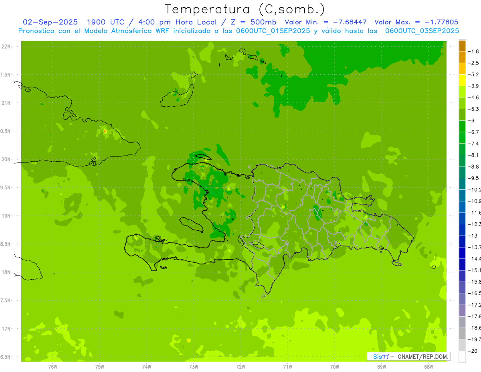
Task: Pick the deep blue swatch between -13.7 and -14.4
Action: tap(462, 253)
